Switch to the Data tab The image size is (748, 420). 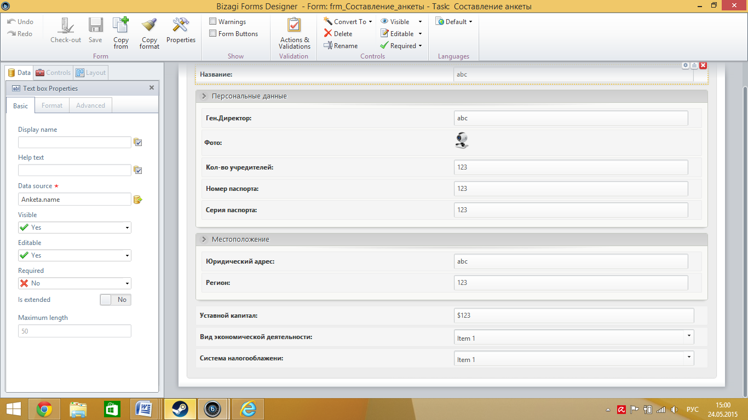pyautogui.click(x=19, y=73)
